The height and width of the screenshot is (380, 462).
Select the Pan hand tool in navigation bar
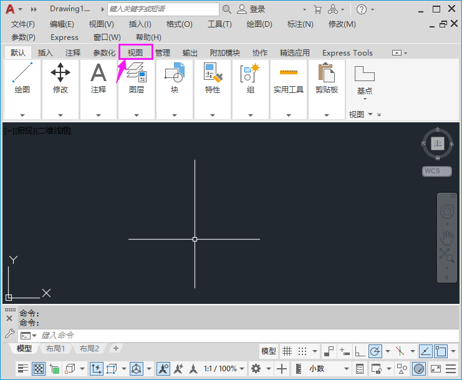click(446, 238)
